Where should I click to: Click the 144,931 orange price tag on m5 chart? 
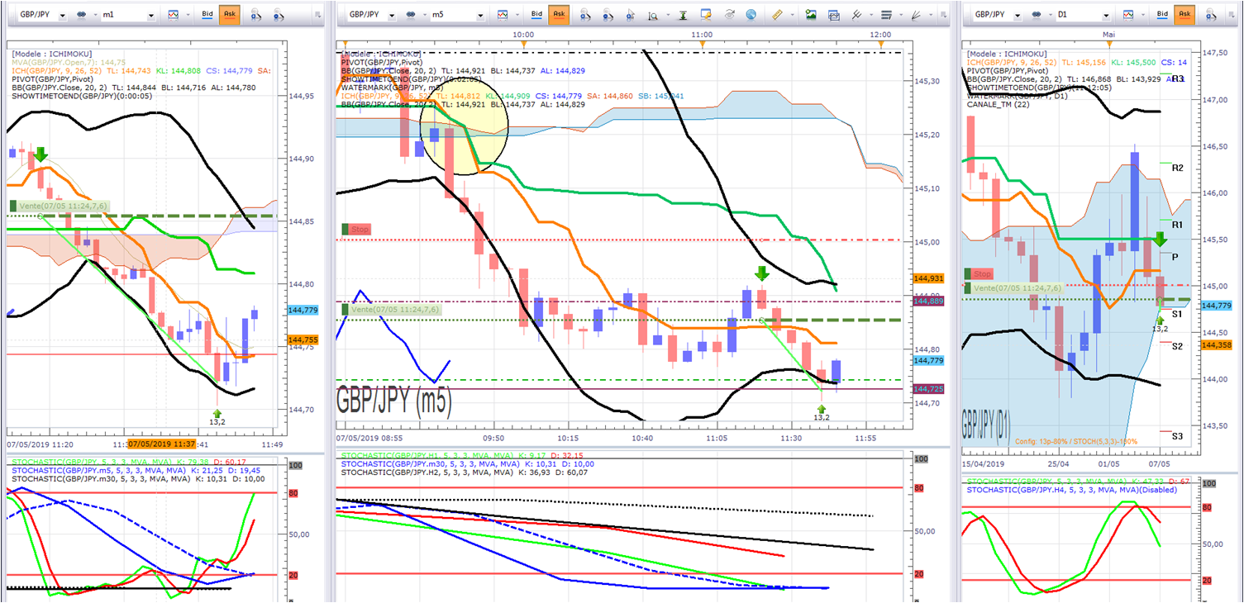point(927,278)
